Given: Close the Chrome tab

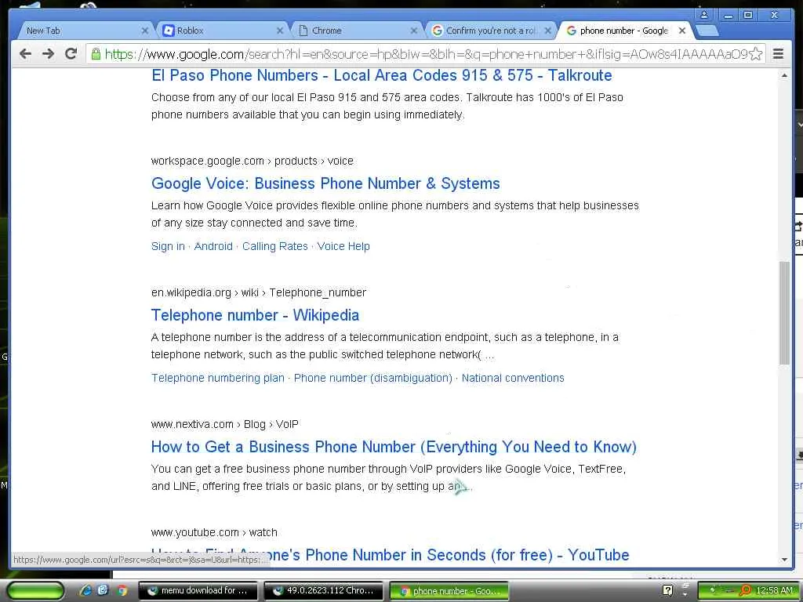Looking at the screenshot, I should pos(414,31).
